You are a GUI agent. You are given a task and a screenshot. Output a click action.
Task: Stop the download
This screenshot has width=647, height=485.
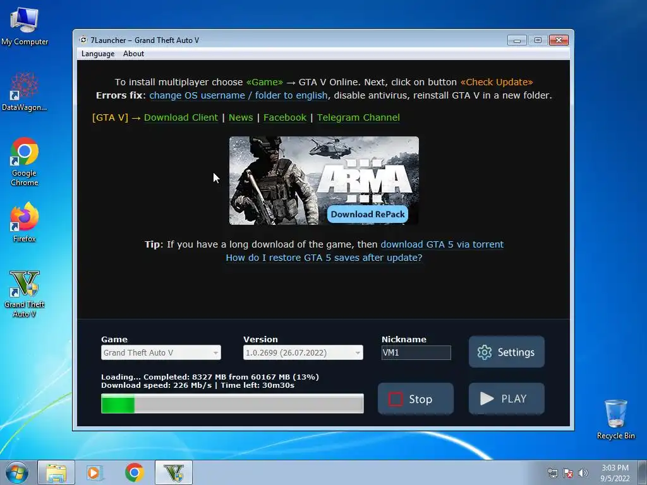point(416,399)
